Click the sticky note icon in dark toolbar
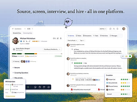Image resolution: width=137 pixels, height=102 pixels. (35, 87)
